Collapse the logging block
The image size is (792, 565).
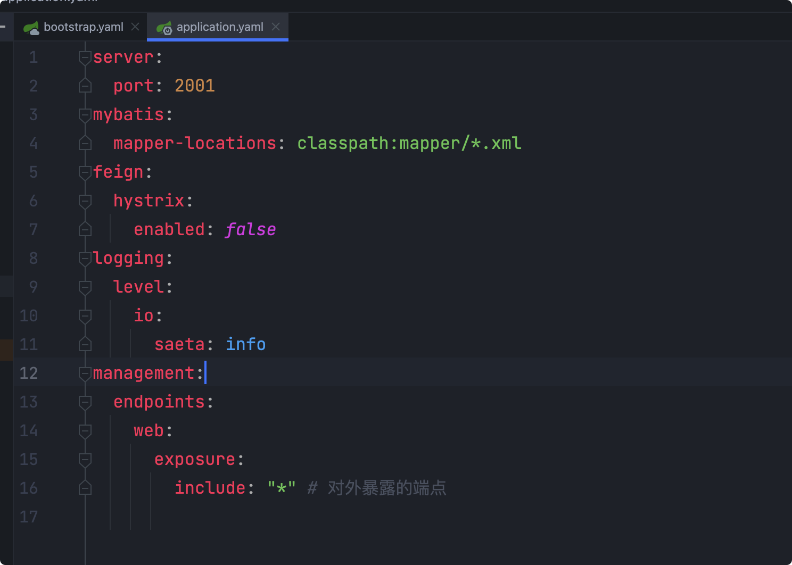85,259
